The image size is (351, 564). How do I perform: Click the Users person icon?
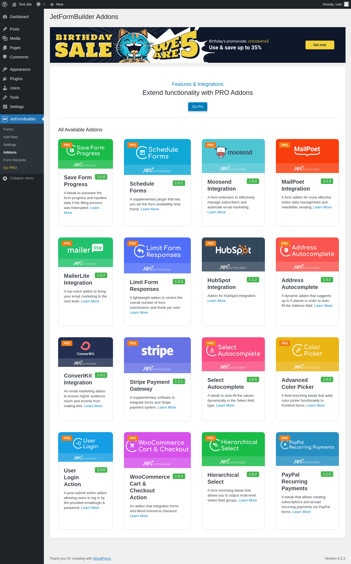(x=5, y=88)
